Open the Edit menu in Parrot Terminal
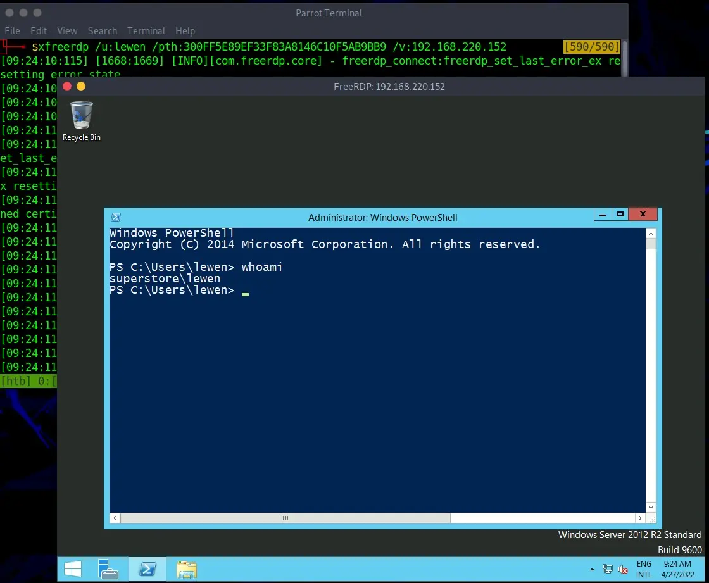 click(39, 31)
